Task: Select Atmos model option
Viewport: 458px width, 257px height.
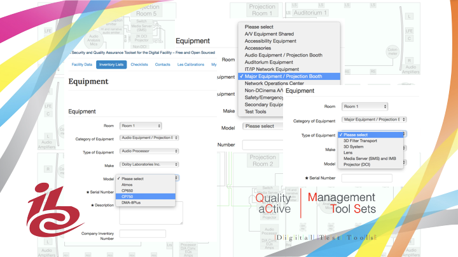Action: point(146,185)
